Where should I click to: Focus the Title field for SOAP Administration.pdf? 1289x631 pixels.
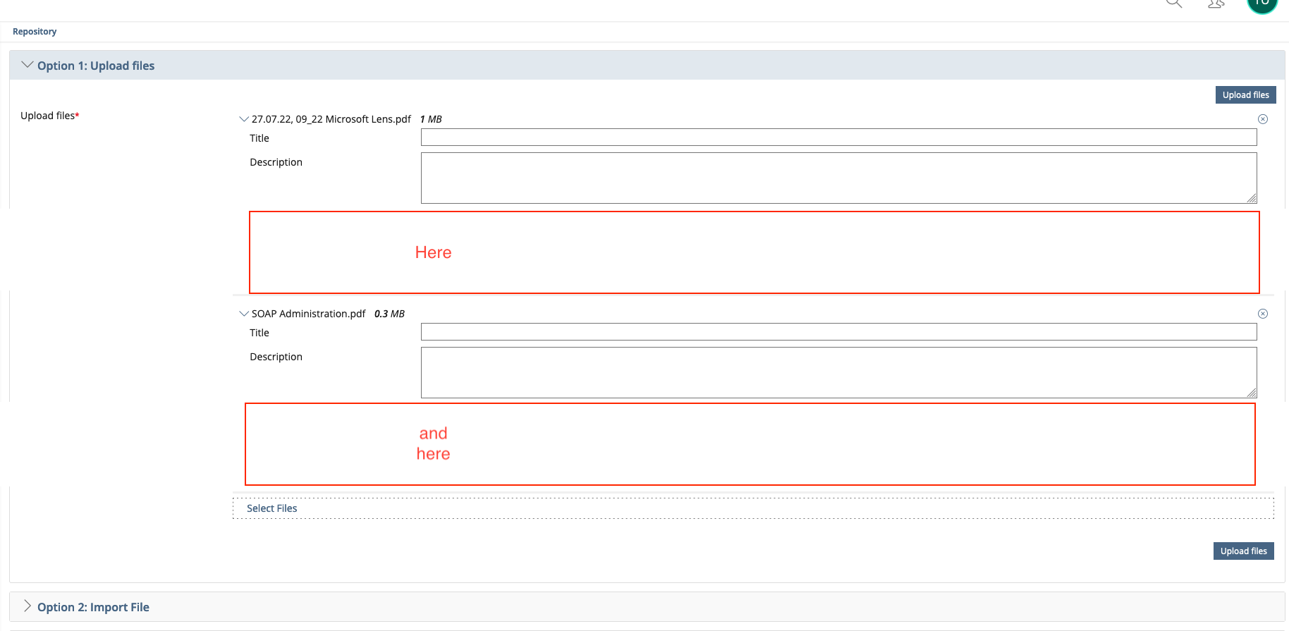tap(838, 332)
